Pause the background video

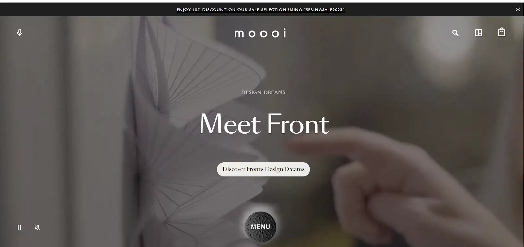point(19,227)
